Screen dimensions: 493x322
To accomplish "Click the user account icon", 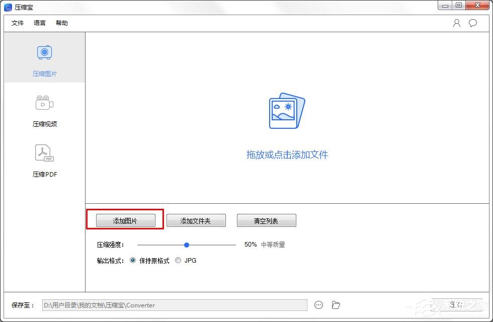I will [457, 23].
